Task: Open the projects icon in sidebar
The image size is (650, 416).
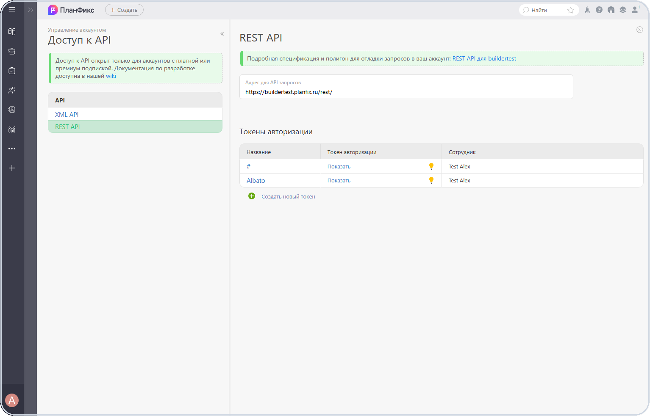Action: 12,51
